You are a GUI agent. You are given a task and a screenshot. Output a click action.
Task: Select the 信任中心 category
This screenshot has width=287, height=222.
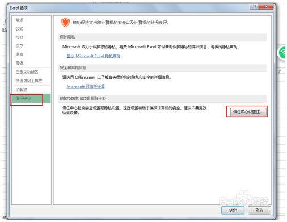[x=31, y=98]
